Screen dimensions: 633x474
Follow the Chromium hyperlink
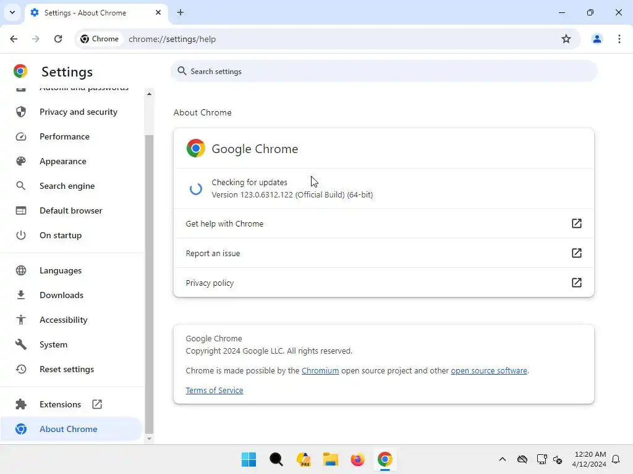coord(320,370)
